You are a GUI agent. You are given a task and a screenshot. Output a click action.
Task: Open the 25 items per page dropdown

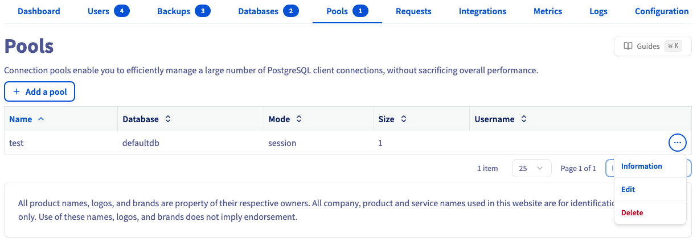click(x=532, y=169)
